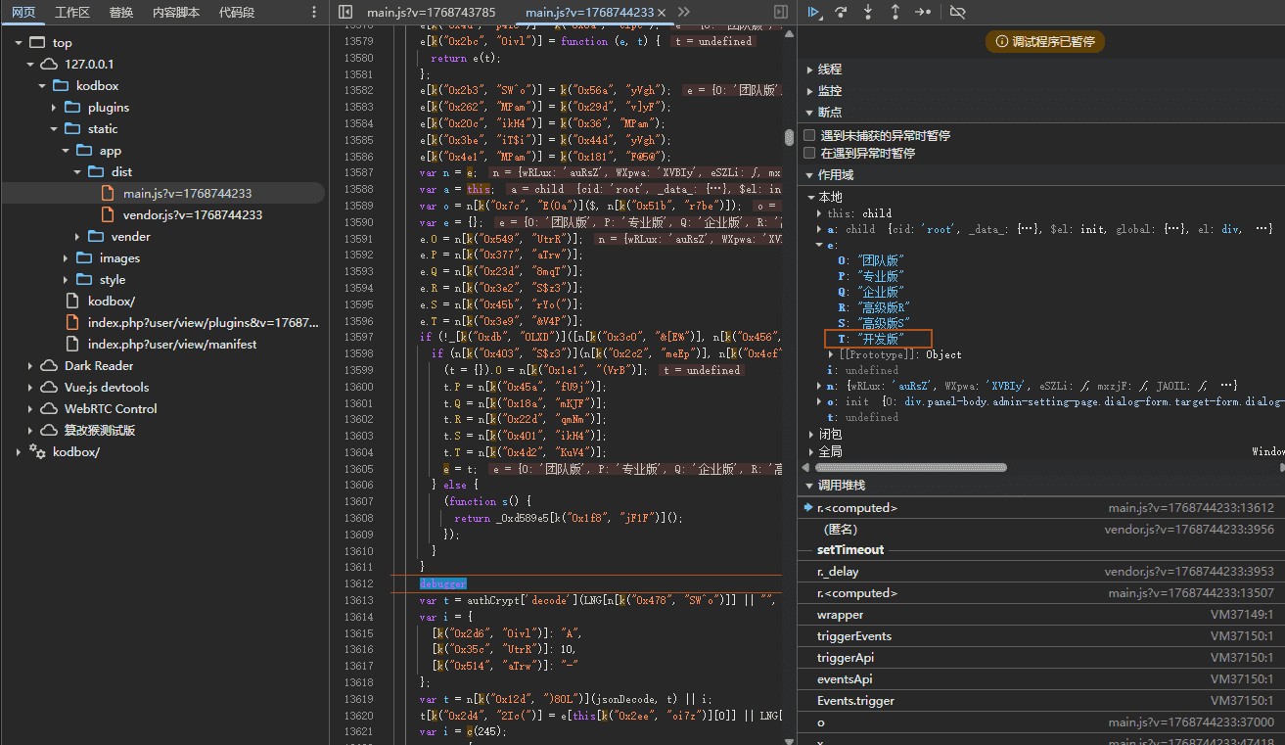Open more options in sources navigator

(x=314, y=12)
